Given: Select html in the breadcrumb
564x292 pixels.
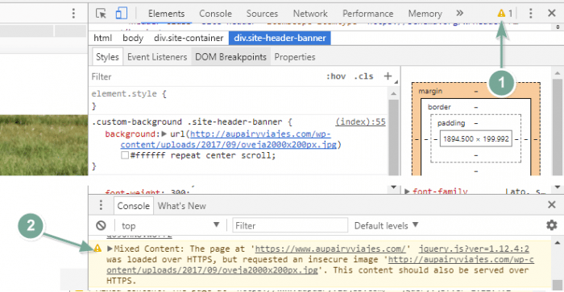Looking at the screenshot, I should pyautogui.click(x=103, y=38).
